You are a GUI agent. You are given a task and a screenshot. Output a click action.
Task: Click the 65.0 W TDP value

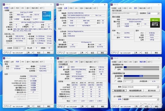pyautogui.click(x=37, y=15)
